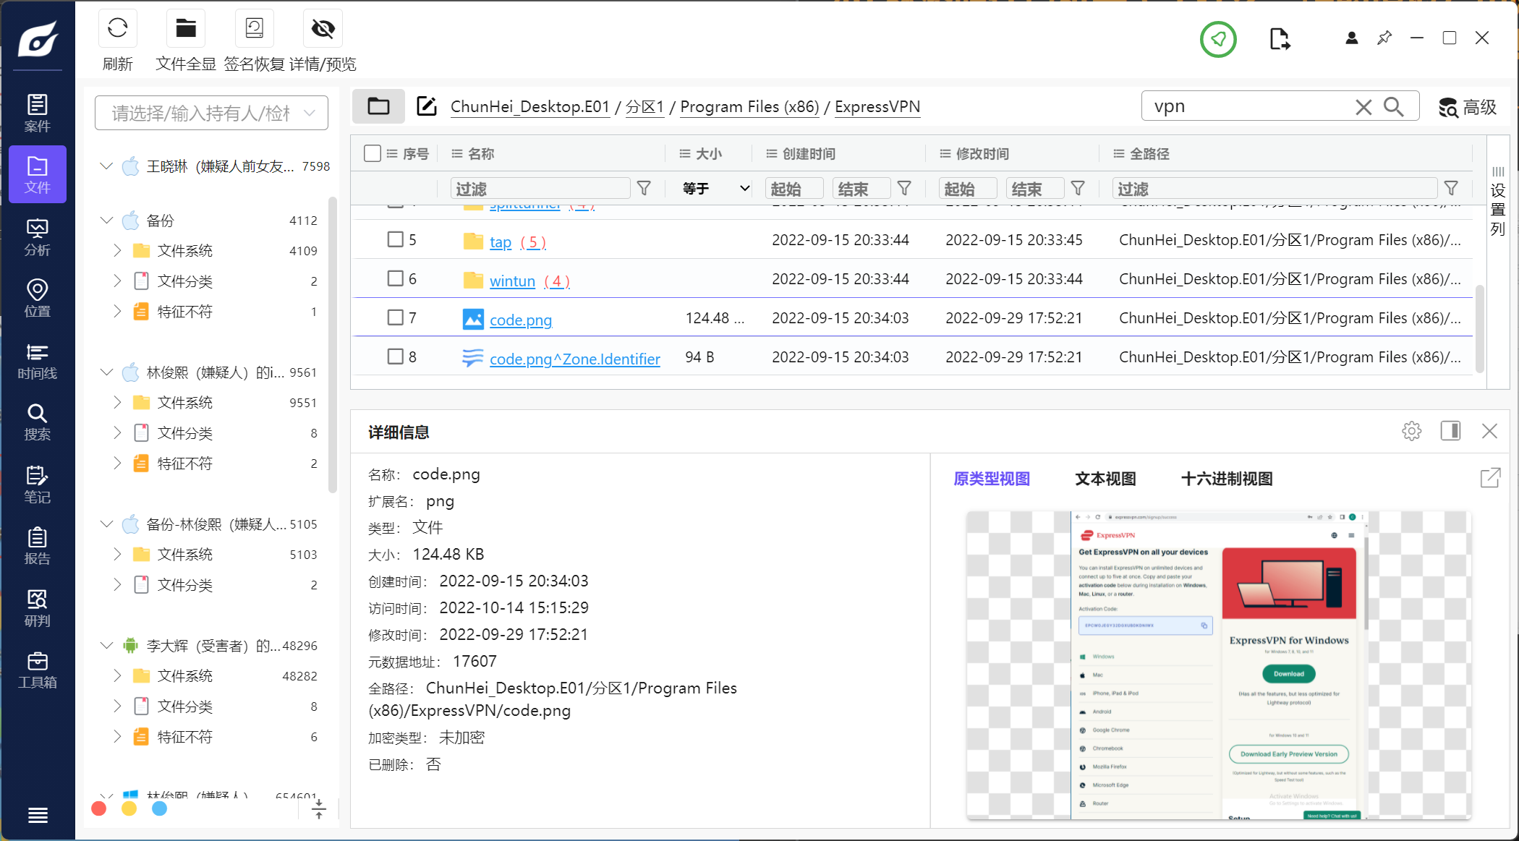Click the green shield status icon
1519x841 pixels.
point(1218,39)
